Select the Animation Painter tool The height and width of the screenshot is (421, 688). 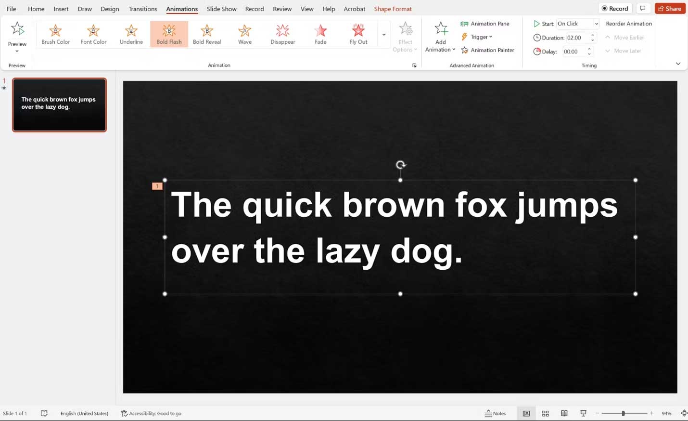488,50
